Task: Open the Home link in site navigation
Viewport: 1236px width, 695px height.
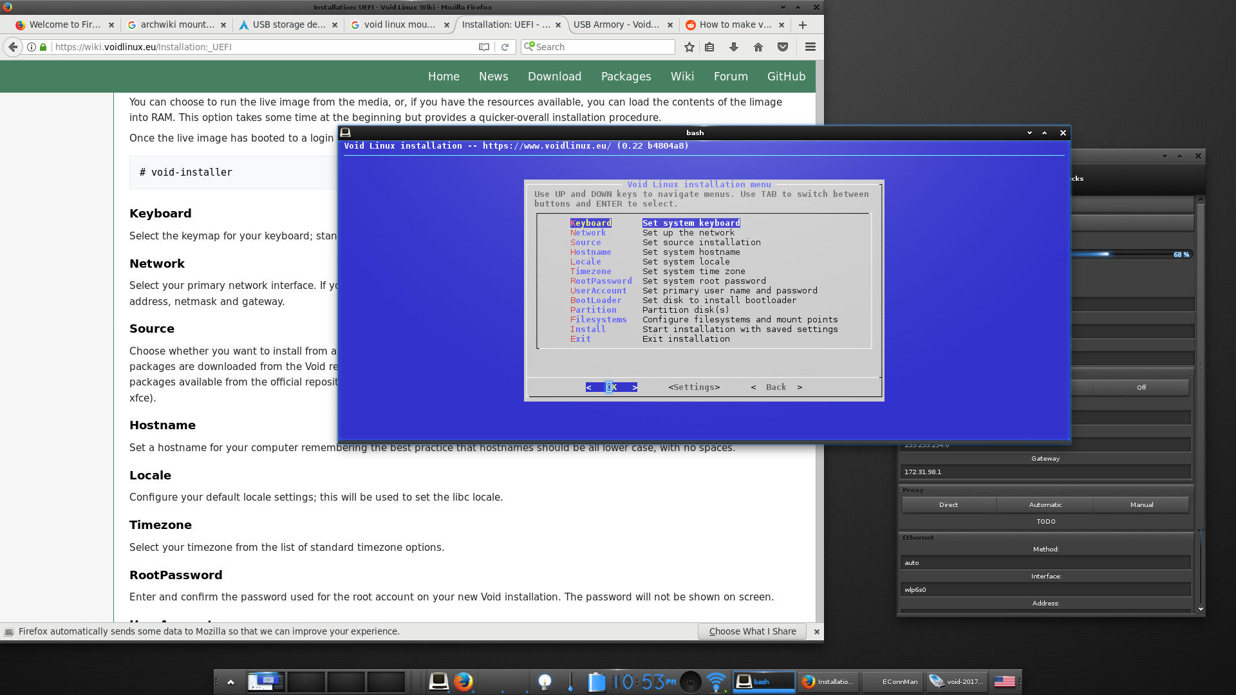Action: point(444,77)
